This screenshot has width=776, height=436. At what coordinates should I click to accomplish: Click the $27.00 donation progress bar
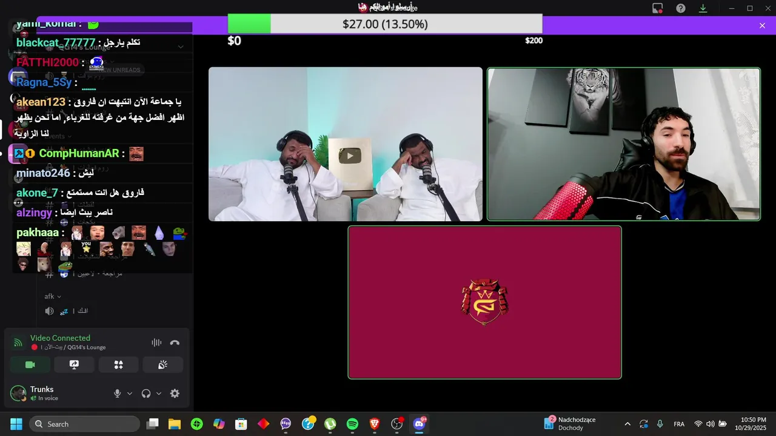click(x=385, y=24)
